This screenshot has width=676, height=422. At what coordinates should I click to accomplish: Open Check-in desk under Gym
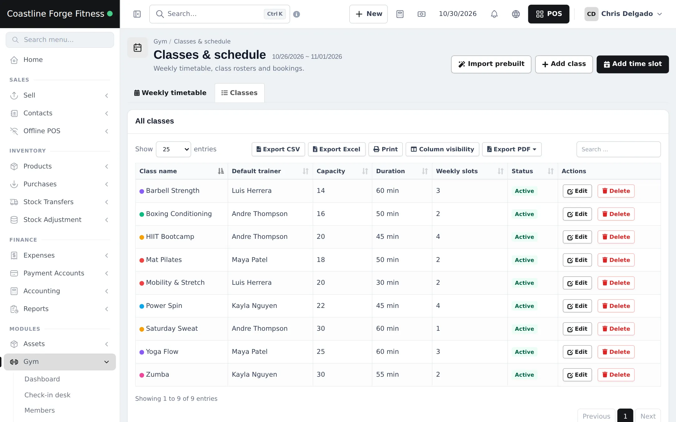(48, 395)
